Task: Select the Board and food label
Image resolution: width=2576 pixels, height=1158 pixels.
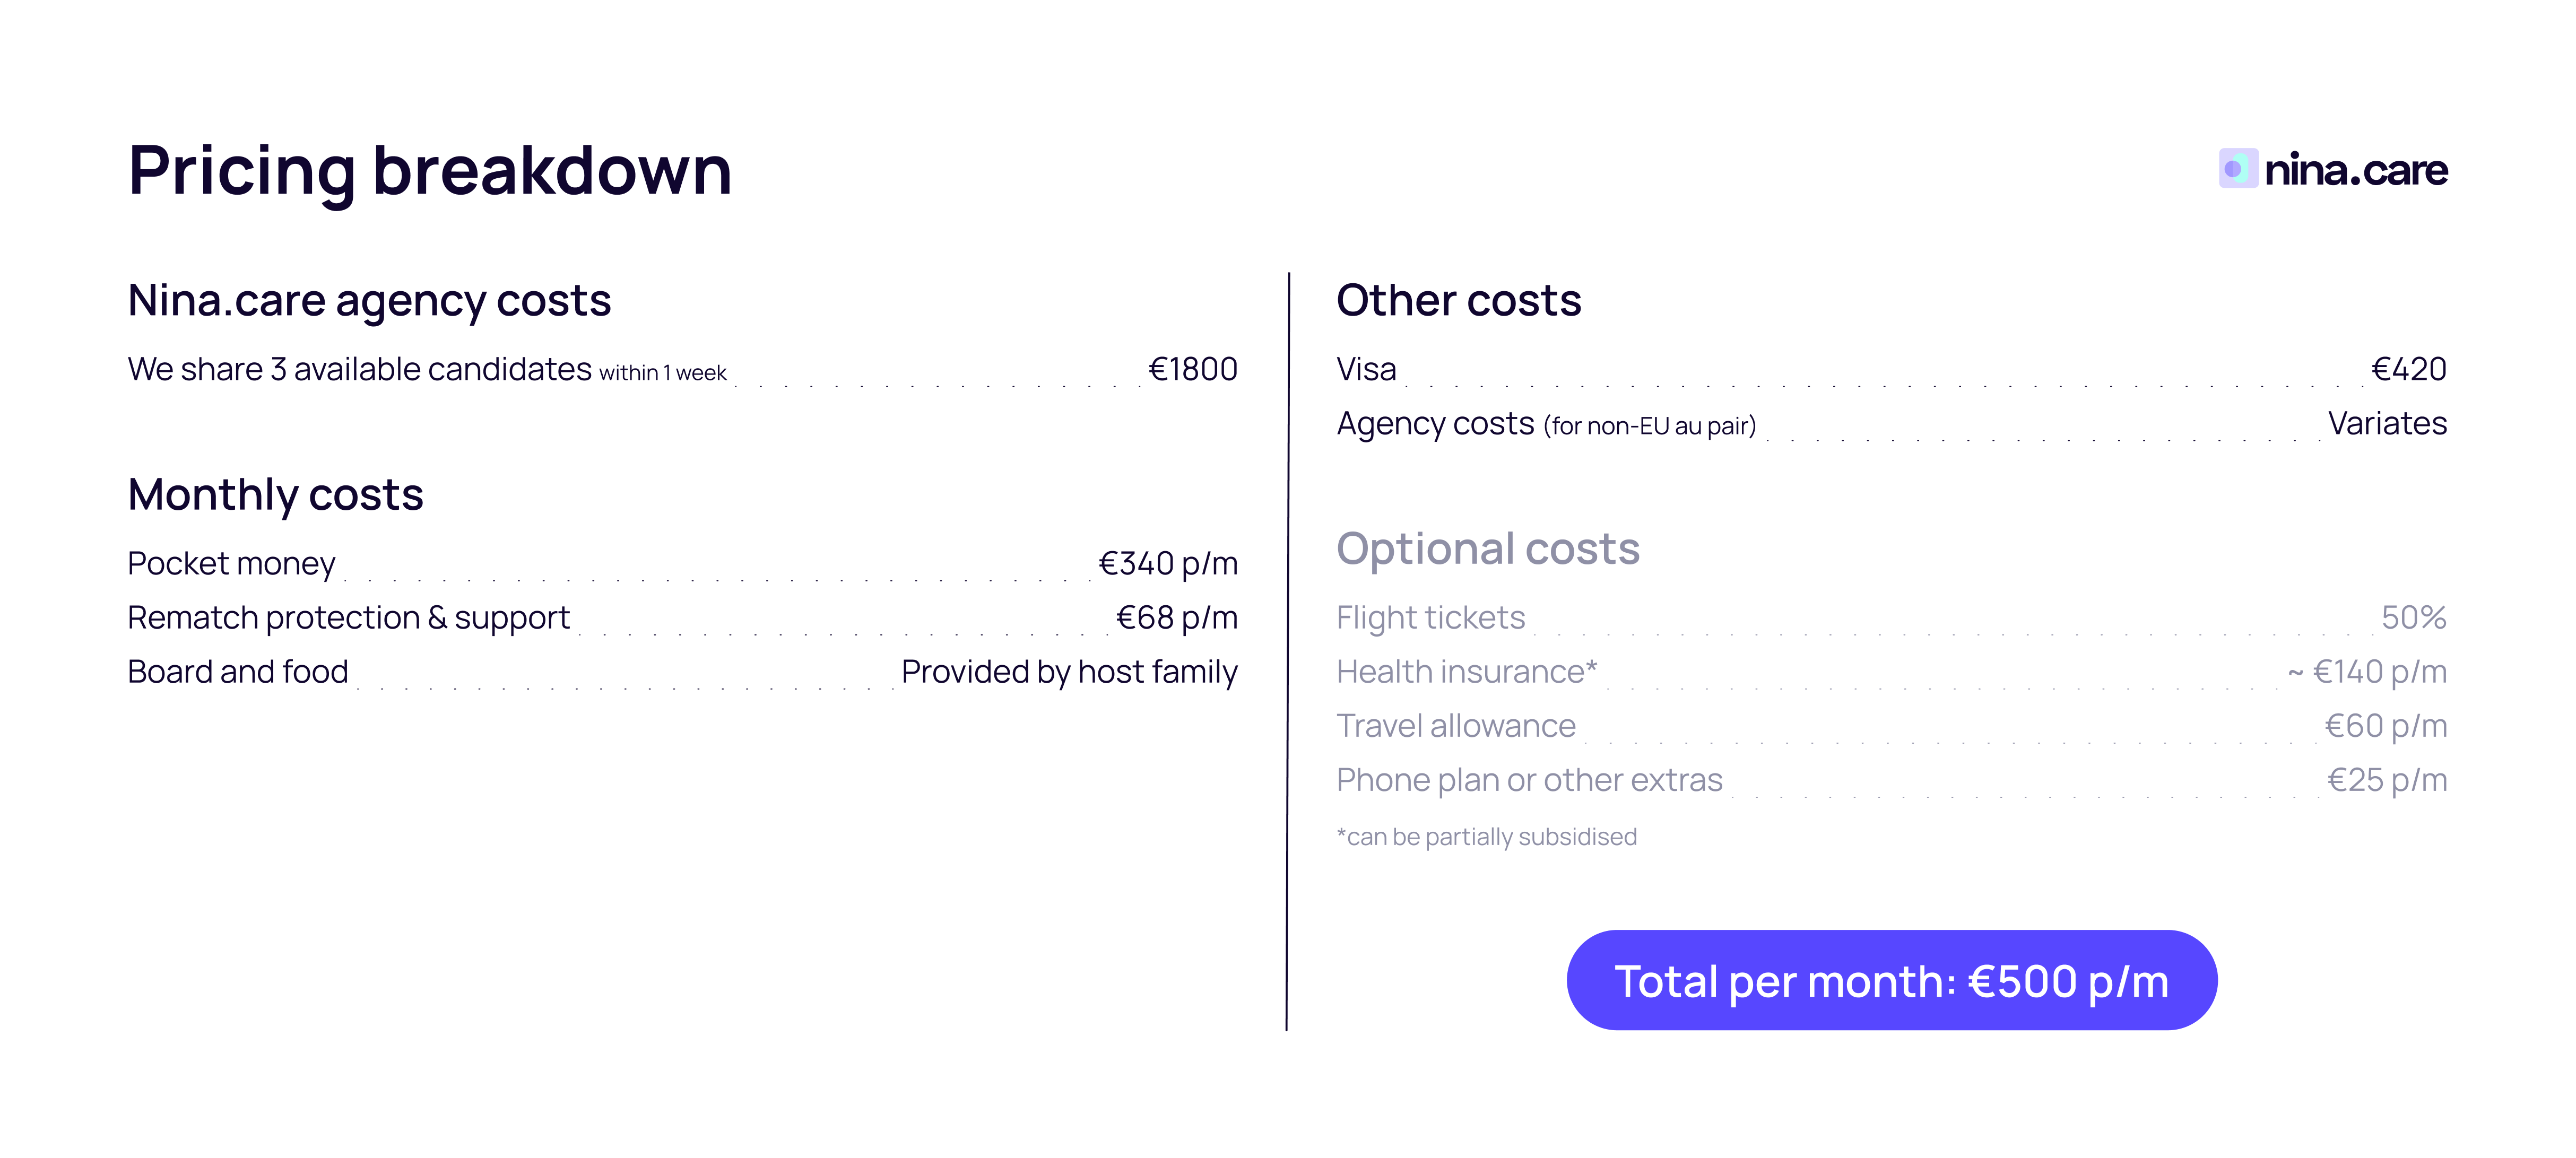Action: pyautogui.click(x=238, y=671)
